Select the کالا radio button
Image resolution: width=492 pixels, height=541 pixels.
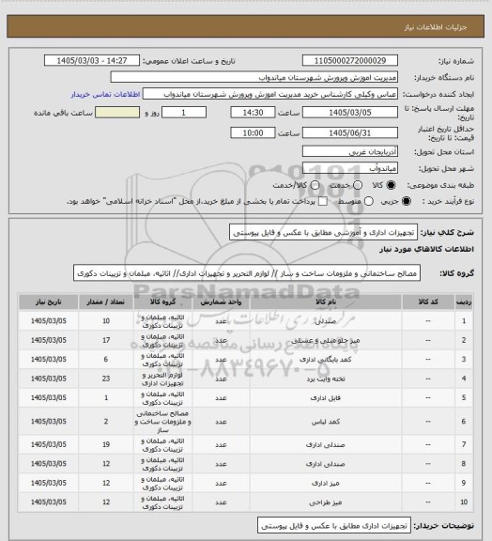click(391, 185)
